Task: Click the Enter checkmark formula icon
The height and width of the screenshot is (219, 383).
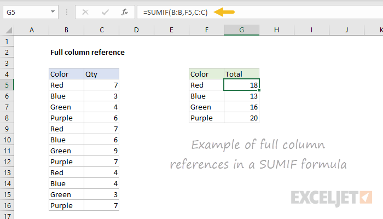Action: coord(105,11)
